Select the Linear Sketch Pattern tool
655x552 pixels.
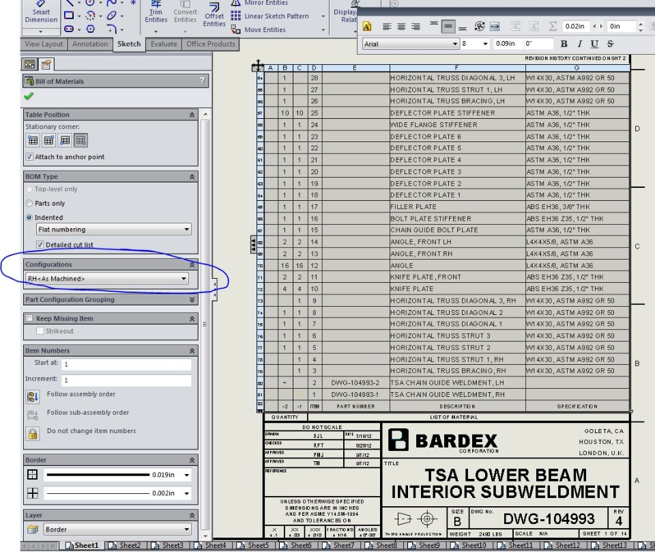coord(270,16)
